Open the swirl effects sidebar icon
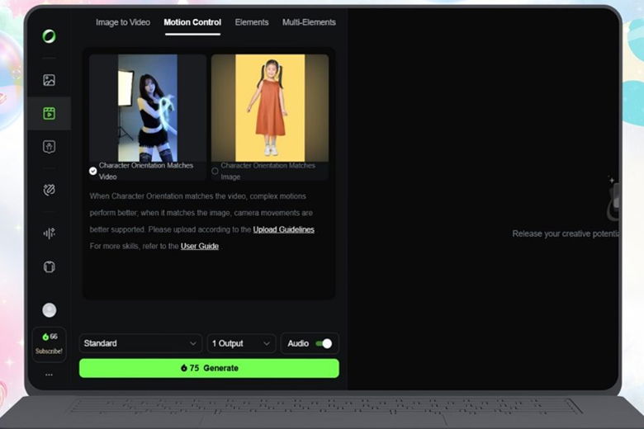 tap(49, 190)
